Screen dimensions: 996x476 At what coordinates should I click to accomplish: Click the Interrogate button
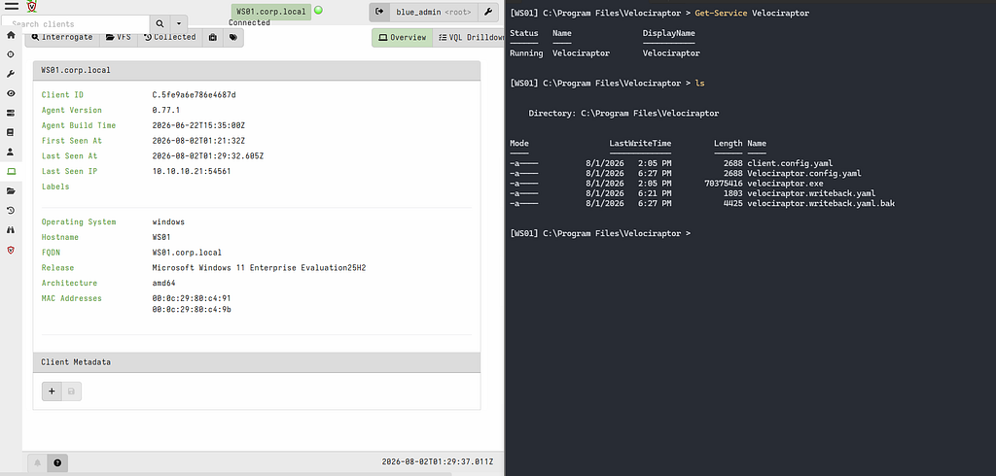point(62,38)
